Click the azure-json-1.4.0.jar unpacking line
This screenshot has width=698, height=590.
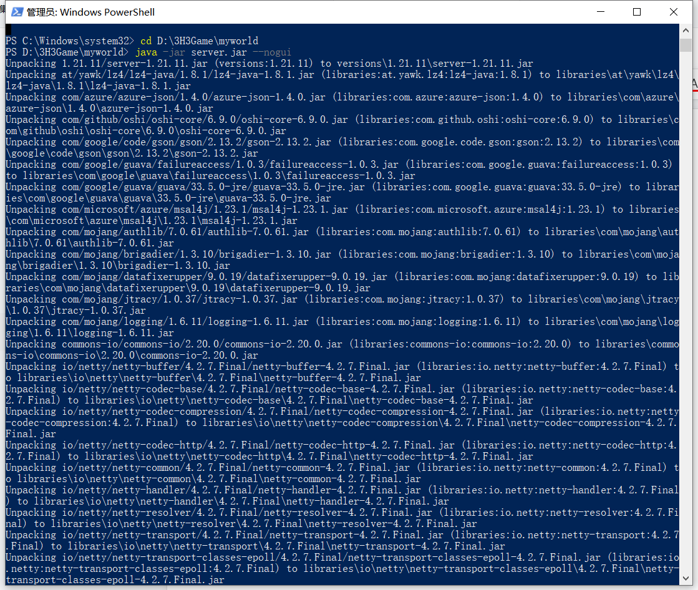coord(342,102)
